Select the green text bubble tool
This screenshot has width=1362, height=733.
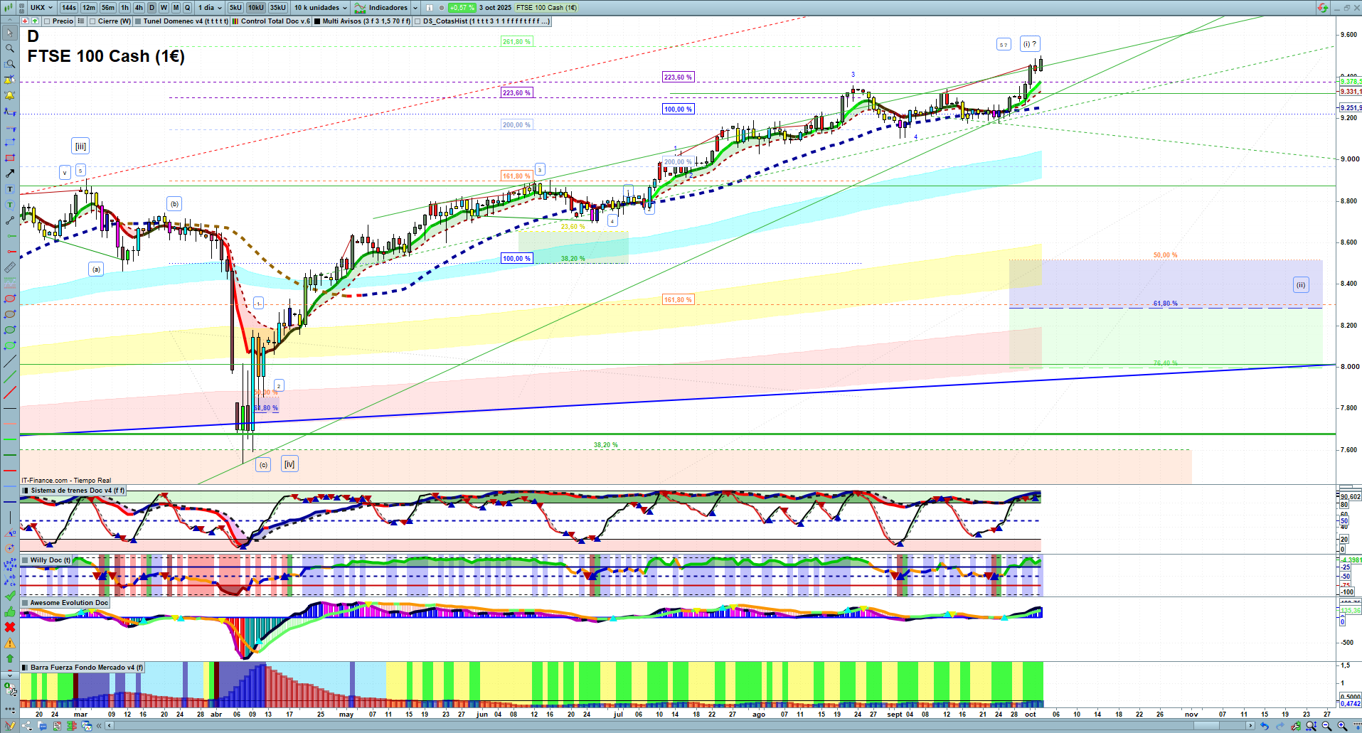(10, 205)
